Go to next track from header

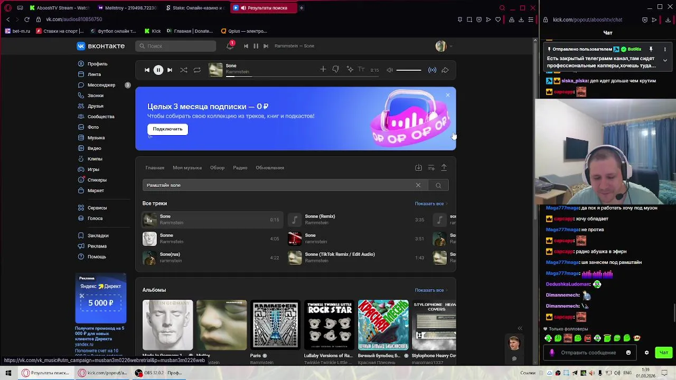pyautogui.click(x=266, y=46)
